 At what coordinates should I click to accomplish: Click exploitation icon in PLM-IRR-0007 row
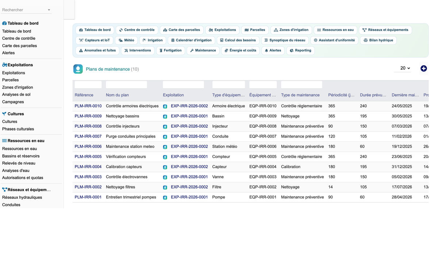[x=165, y=137]
